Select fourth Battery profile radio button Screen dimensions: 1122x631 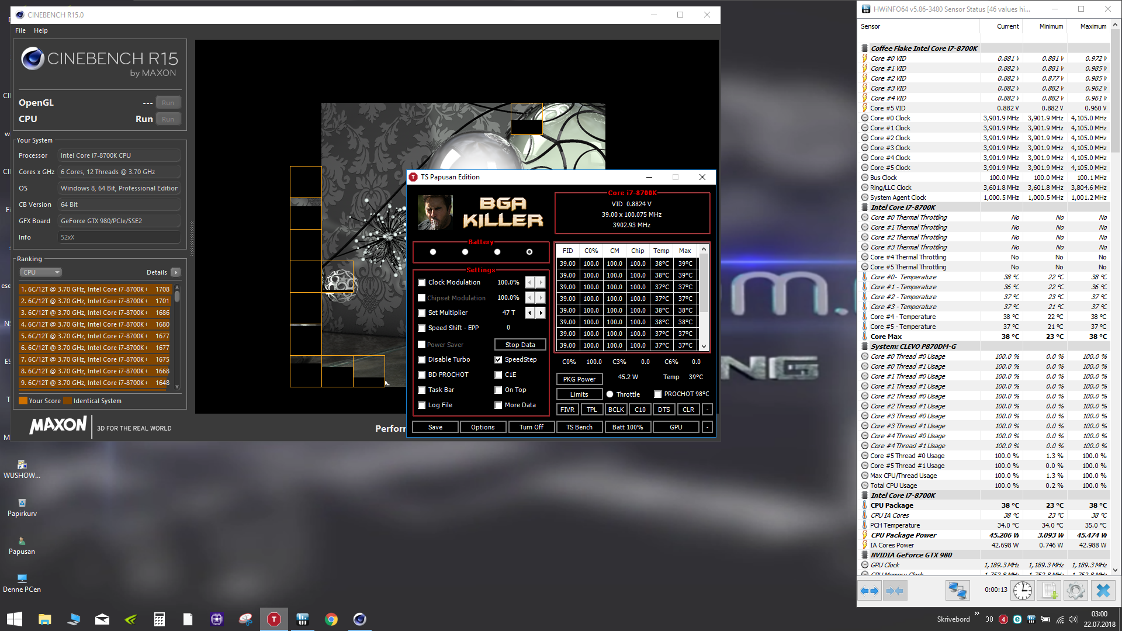(529, 252)
